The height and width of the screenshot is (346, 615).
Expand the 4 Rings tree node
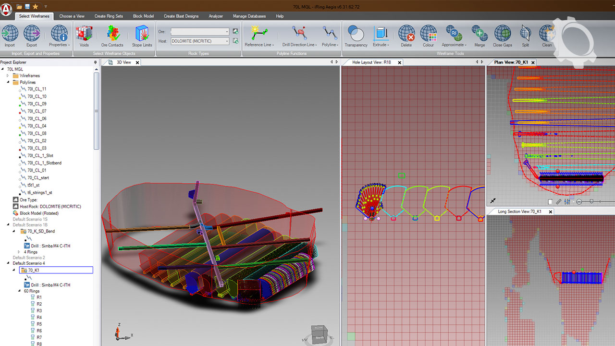click(19, 252)
